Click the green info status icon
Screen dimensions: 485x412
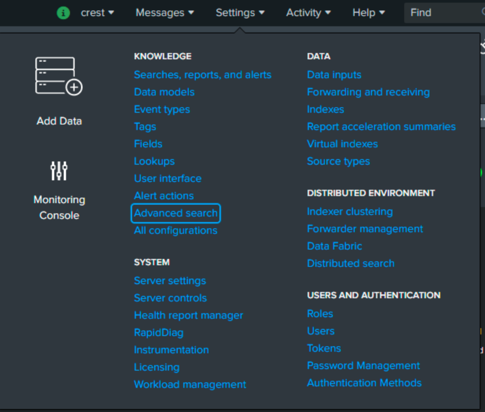(63, 13)
